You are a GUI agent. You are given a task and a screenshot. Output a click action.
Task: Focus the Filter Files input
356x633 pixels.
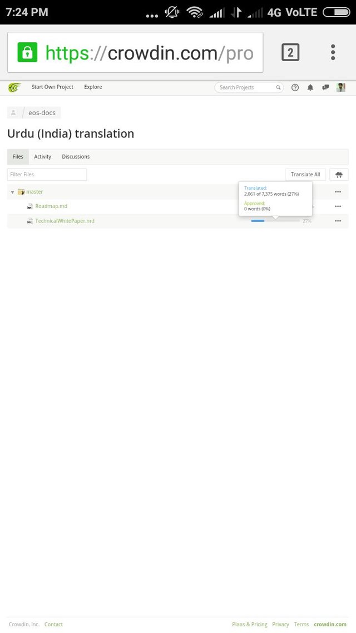47,175
